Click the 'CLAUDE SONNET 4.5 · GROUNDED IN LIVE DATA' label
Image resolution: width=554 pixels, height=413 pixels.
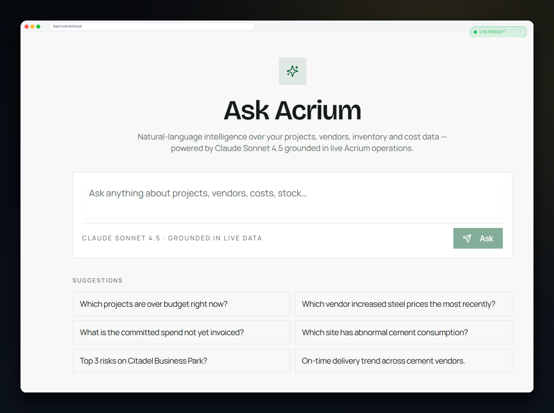[172, 238]
